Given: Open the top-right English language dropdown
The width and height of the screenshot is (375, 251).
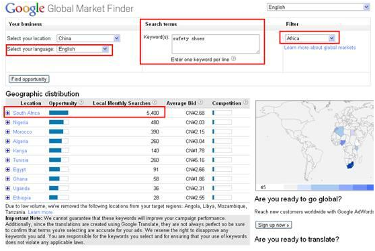Looking at the screenshot, I should (319, 7).
